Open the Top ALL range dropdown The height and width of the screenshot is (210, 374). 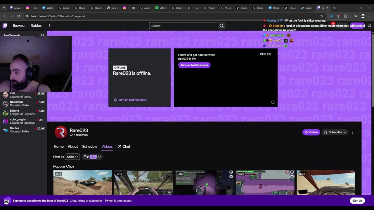[92, 157]
